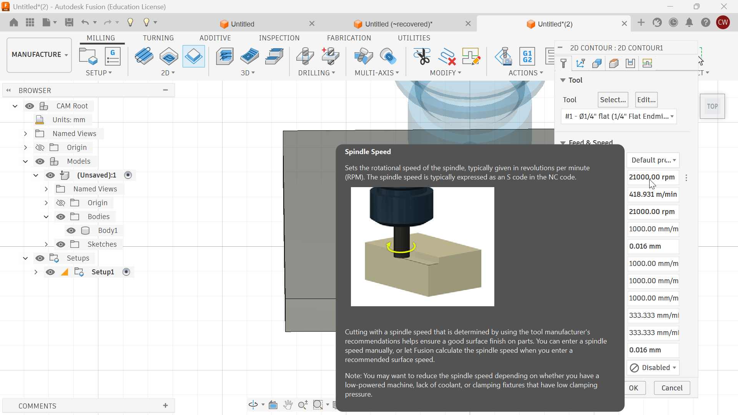738x415 pixels.
Task: Click the Pan hand icon
Action: [x=288, y=405]
